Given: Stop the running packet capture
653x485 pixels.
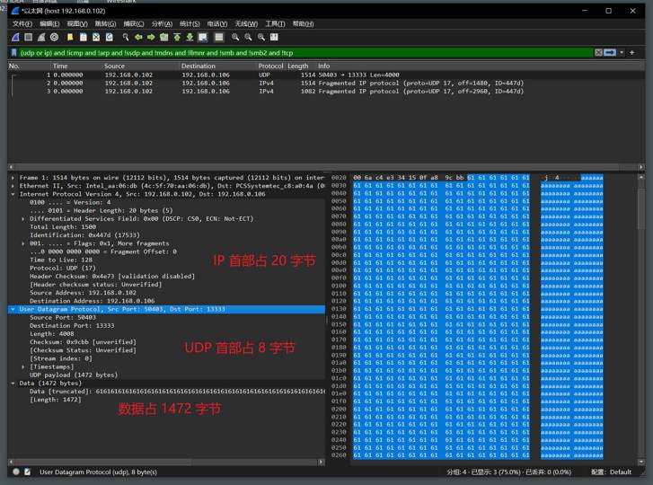Looking at the screenshot, I should 28,38.
